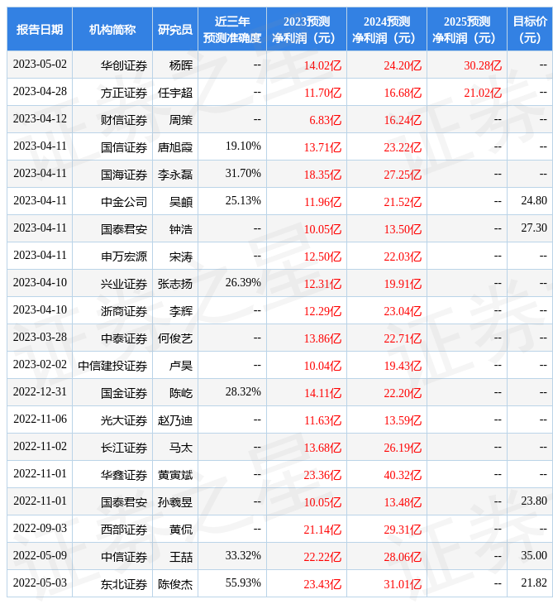Select institution 华创证券

[x=124, y=65]
